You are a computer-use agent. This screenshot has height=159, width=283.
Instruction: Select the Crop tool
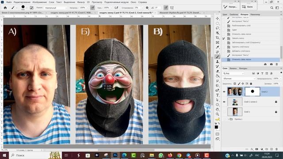click(218, 38)
